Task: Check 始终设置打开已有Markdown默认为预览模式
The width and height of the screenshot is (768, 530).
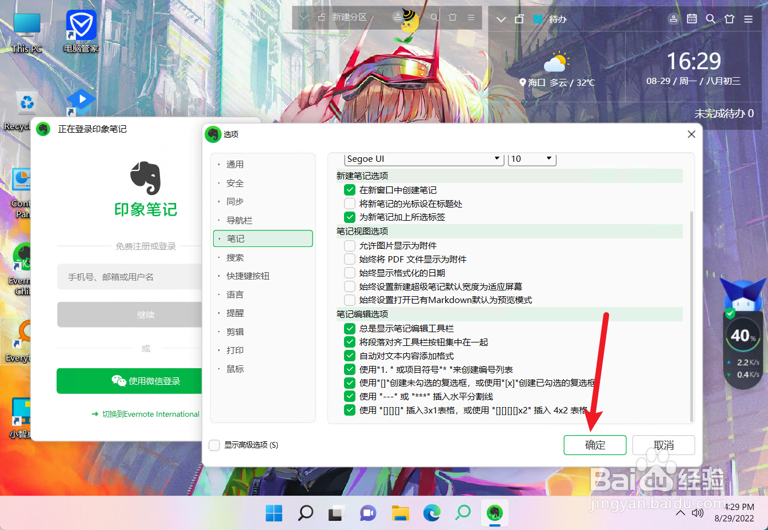Action: (350, 300)
